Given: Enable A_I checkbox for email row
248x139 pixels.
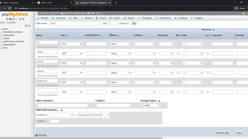Looking at the screenshot, I should (208, 63).
